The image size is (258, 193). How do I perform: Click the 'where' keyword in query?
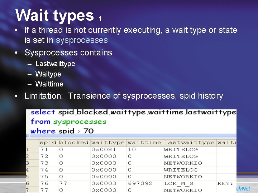43,131
